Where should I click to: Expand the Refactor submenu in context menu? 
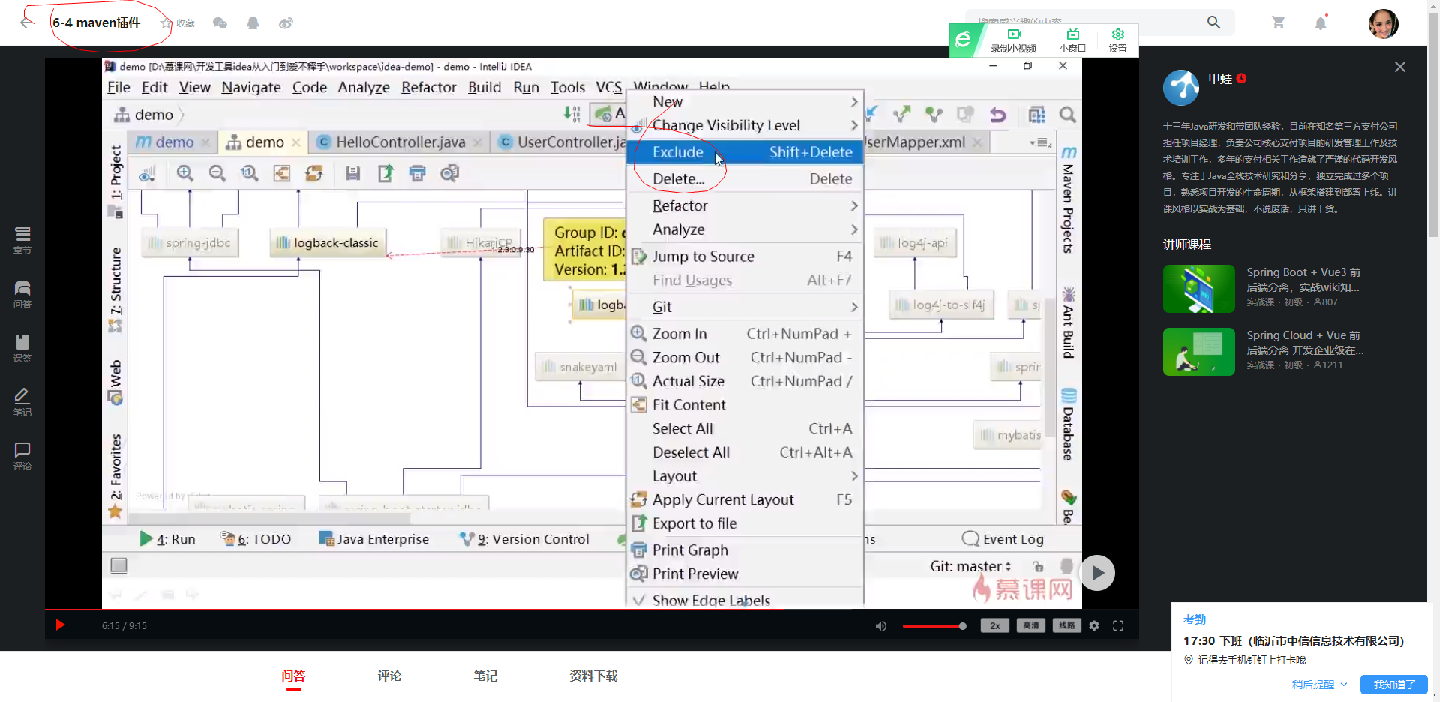point(745,205)
